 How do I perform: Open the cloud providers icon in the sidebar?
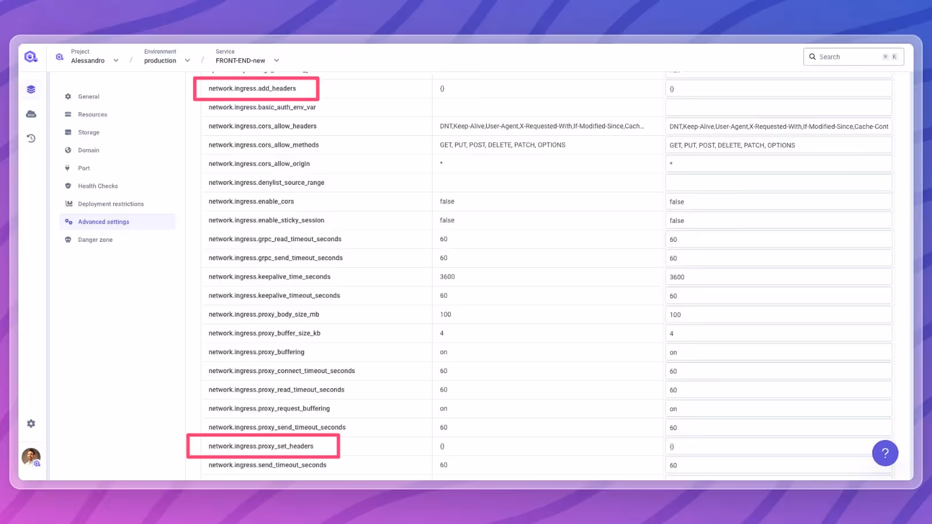(31, 113)
